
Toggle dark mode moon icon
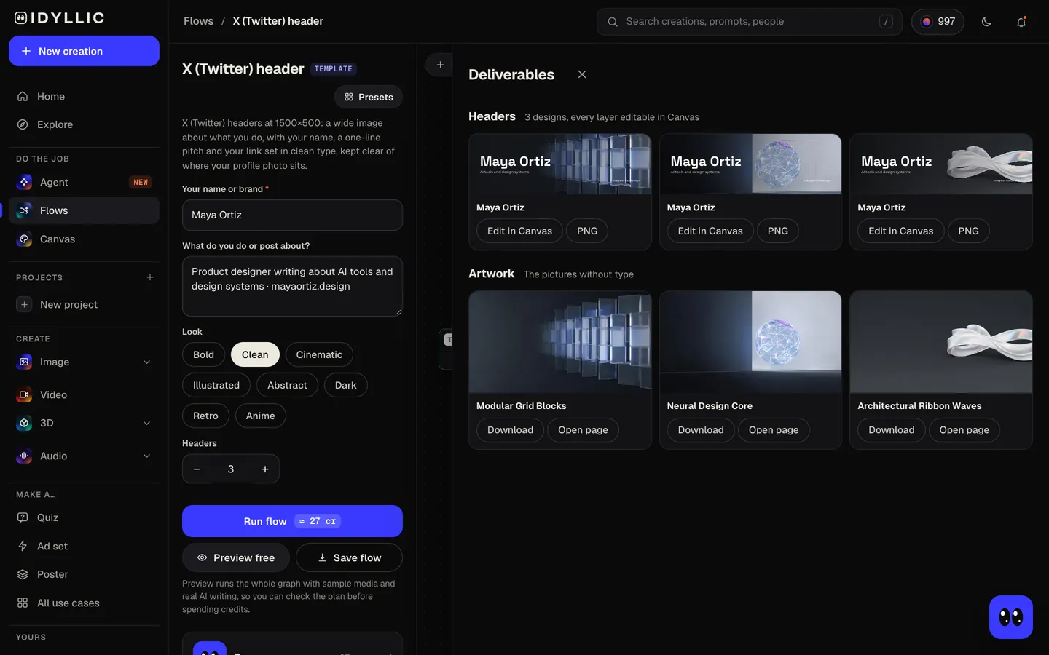[x=986, y=22]
